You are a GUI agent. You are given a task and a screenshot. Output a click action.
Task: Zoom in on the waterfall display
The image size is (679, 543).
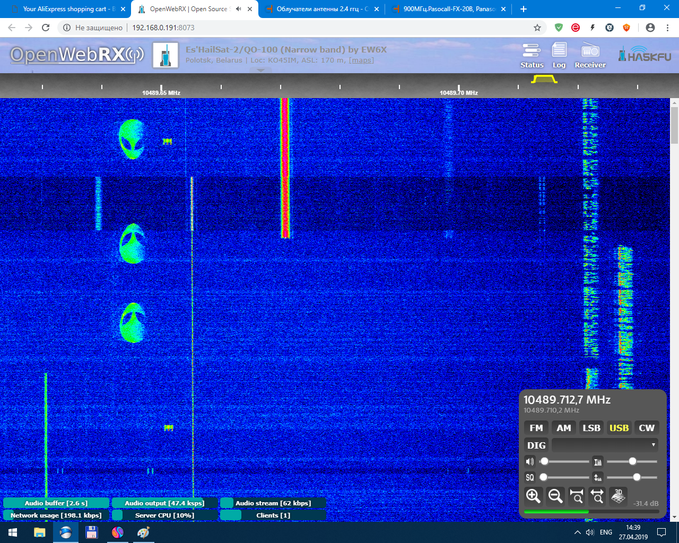pos(533,496)
